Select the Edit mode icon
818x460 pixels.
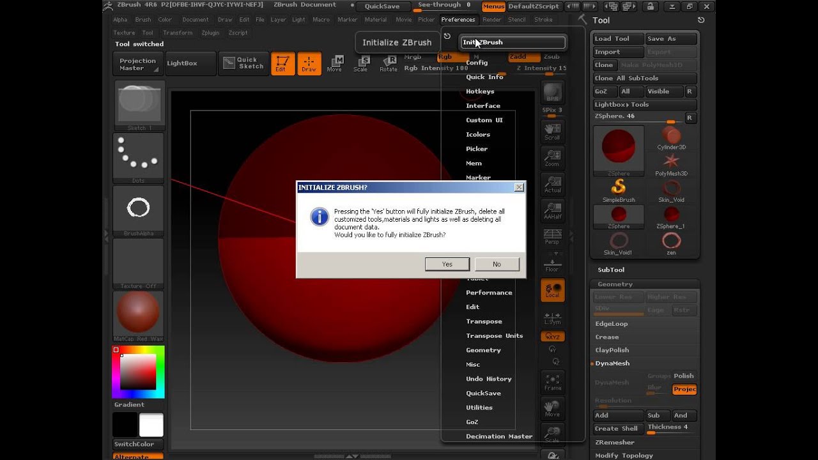pos(282,64)
